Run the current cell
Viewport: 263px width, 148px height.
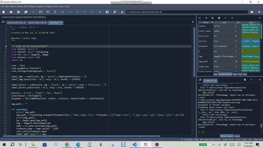[x=41, y=12]
